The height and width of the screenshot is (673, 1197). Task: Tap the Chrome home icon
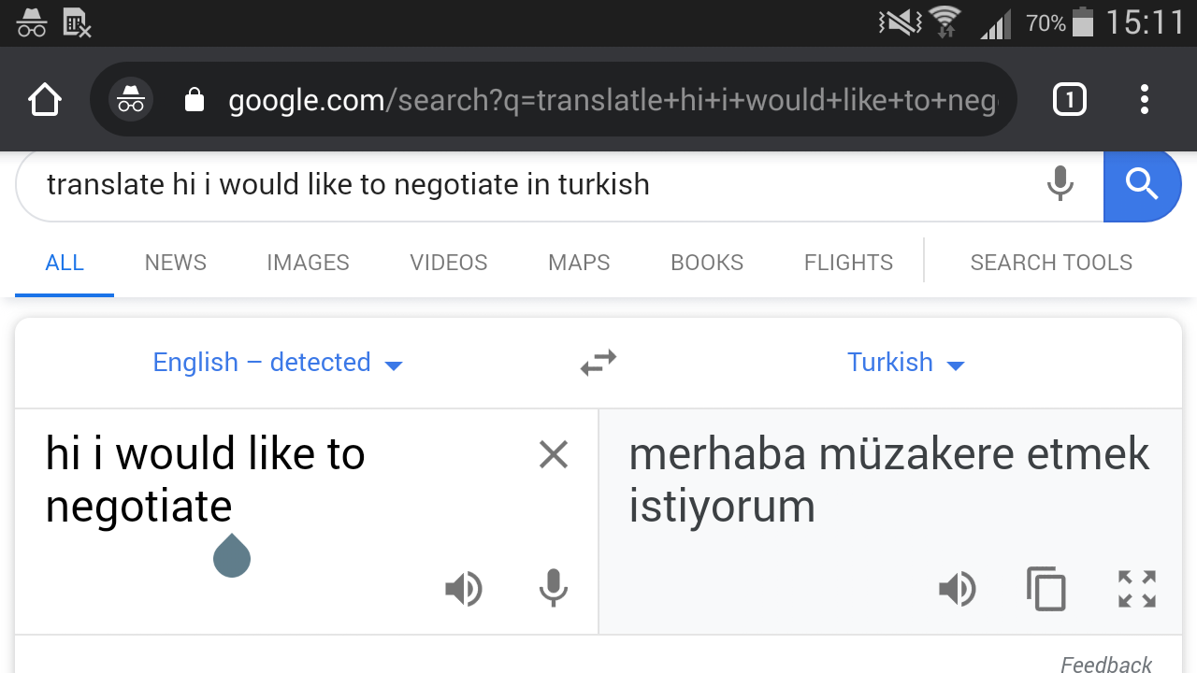click(x=45, y=100)
